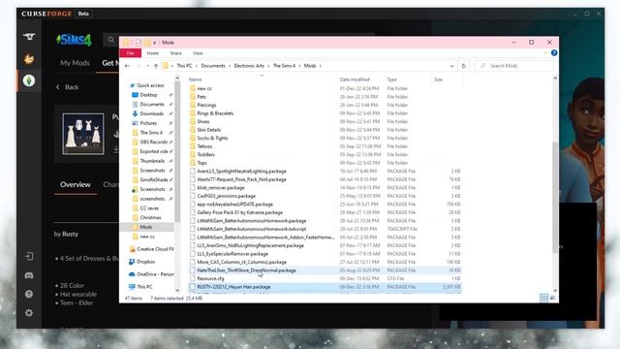
Task: Open quick access toolbar customize dropdown
Action: (155, 43)
